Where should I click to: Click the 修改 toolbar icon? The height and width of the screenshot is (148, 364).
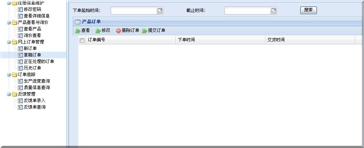tap(98, 31)
